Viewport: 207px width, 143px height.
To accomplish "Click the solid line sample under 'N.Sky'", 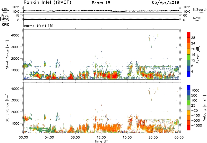I will [x=5, y=12].
